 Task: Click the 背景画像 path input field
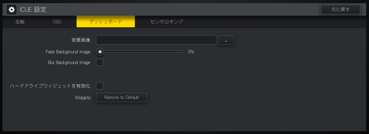pyautogui.click(x=156, y=40)
